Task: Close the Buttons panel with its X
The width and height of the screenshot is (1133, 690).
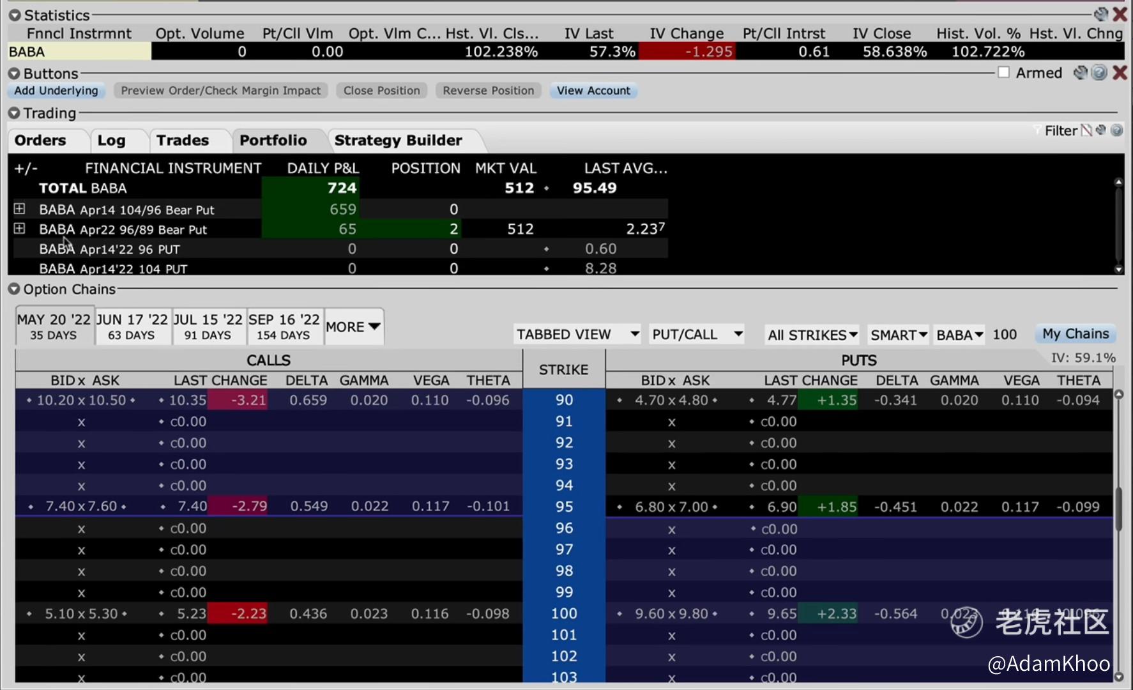Action: (x=1120, y=73)
